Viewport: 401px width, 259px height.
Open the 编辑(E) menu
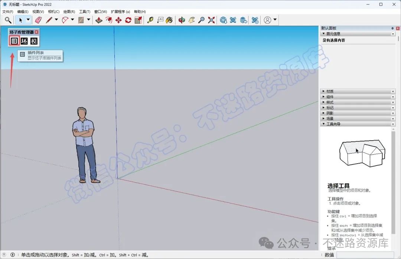click(23, 12)
